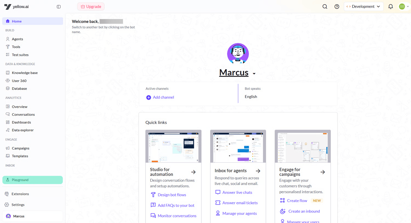Open the help question mark icon
This screenshot has height=223, width=411.
(337, 7)
